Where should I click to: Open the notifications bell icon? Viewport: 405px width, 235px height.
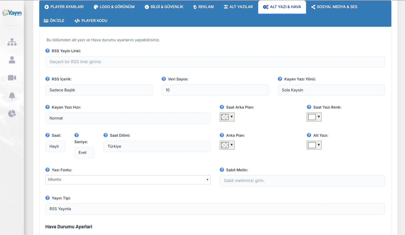coord(12,96)
